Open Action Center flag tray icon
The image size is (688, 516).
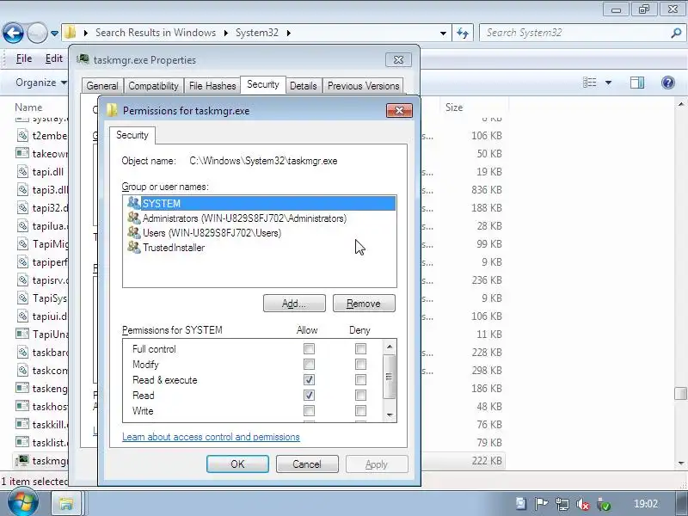[x=541, y=504]
